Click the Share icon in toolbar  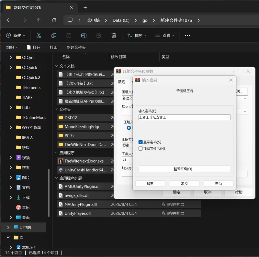[x=99, y=36]
